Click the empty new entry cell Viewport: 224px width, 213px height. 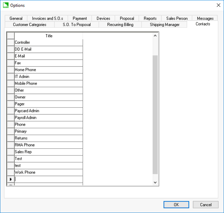(48, 179)
